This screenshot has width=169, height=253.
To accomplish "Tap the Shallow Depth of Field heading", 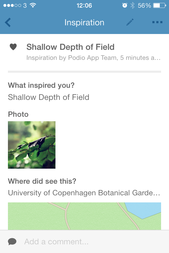I will click(x=71, y=47).
